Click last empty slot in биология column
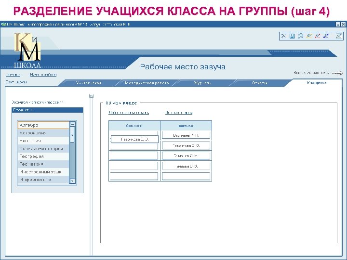 click(134, 176)
